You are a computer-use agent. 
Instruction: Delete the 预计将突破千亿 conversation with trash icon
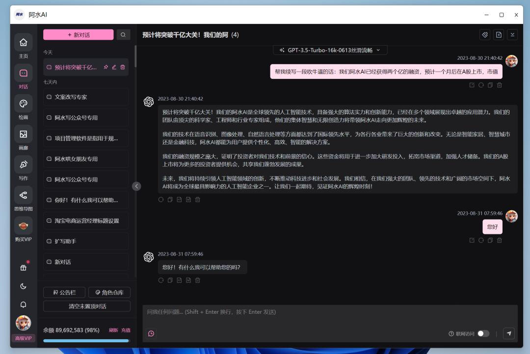pos(123,67)
